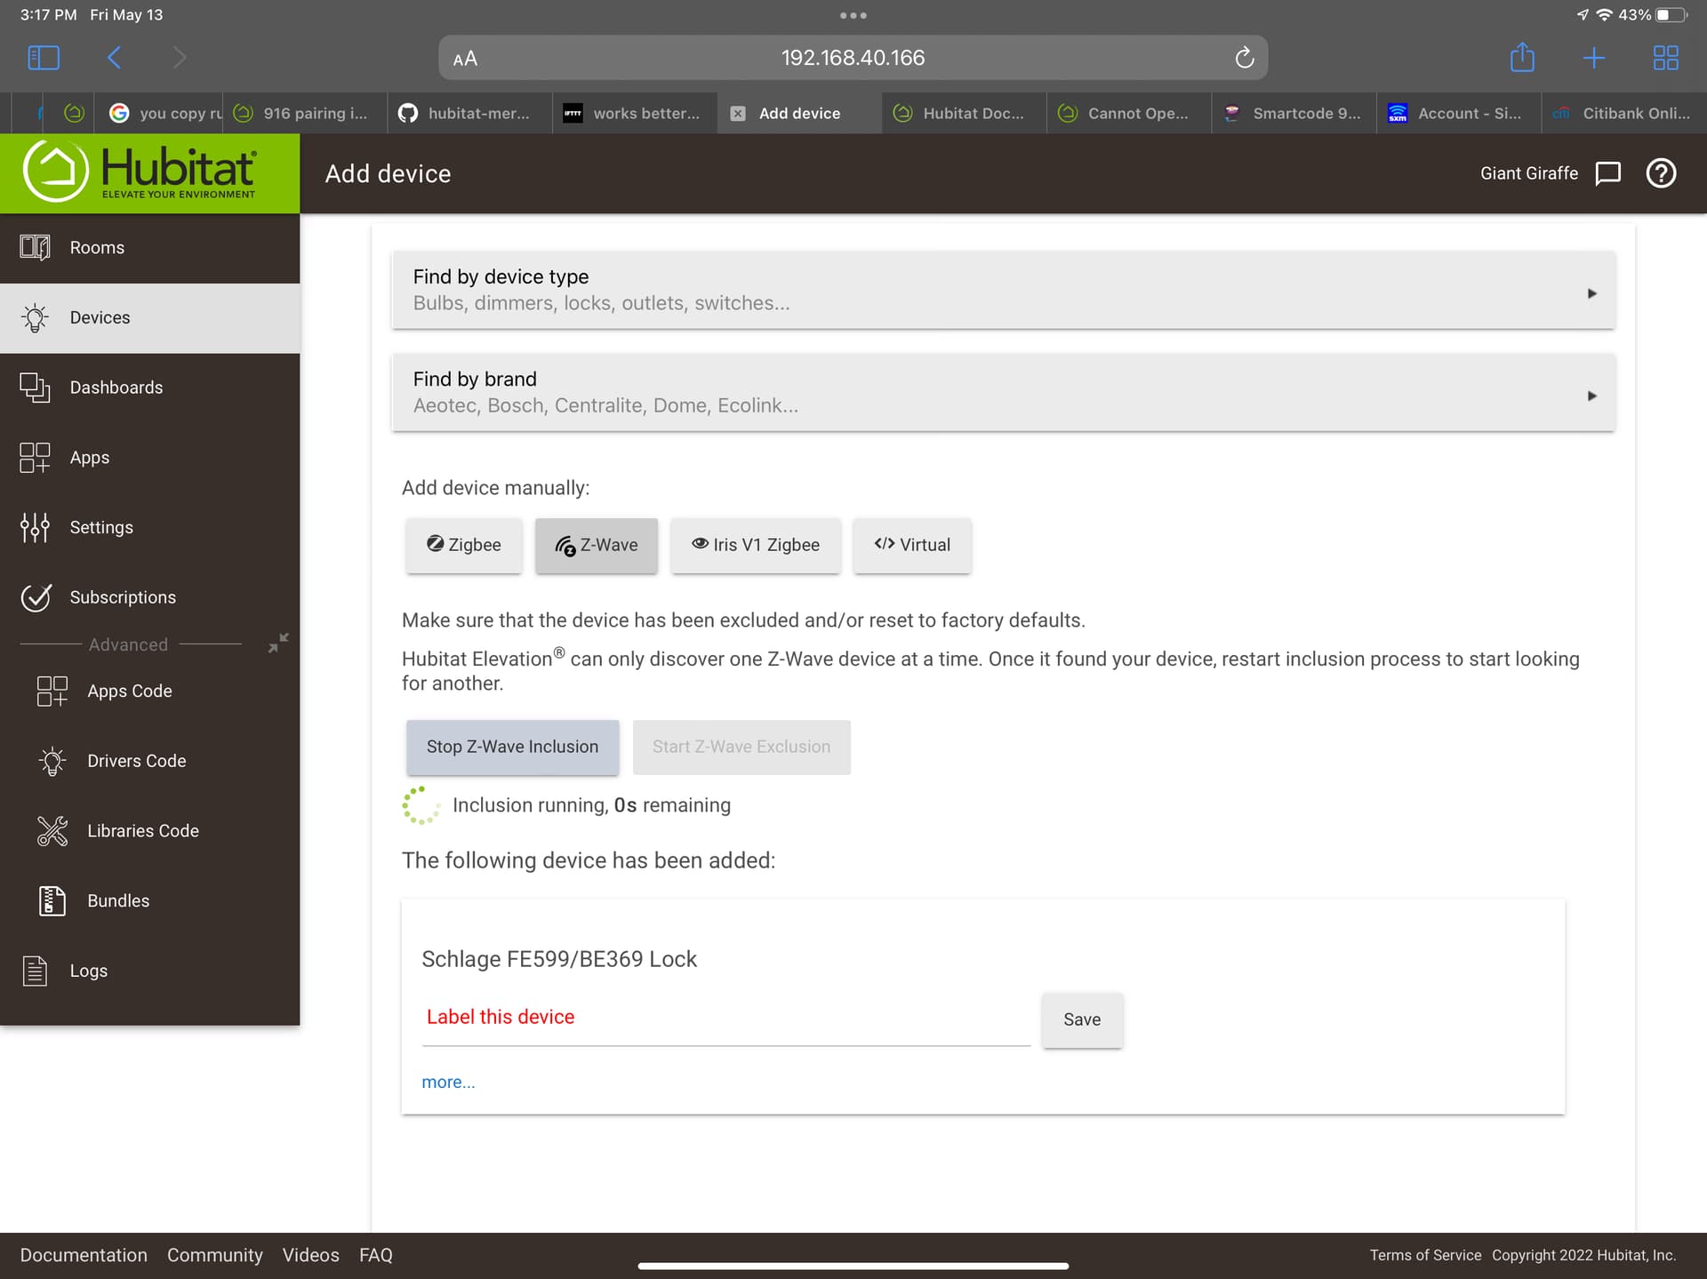Open Rooms in sidebar
The image size is (1707, 1279).
pyautogui.click(x=149, y=248)
